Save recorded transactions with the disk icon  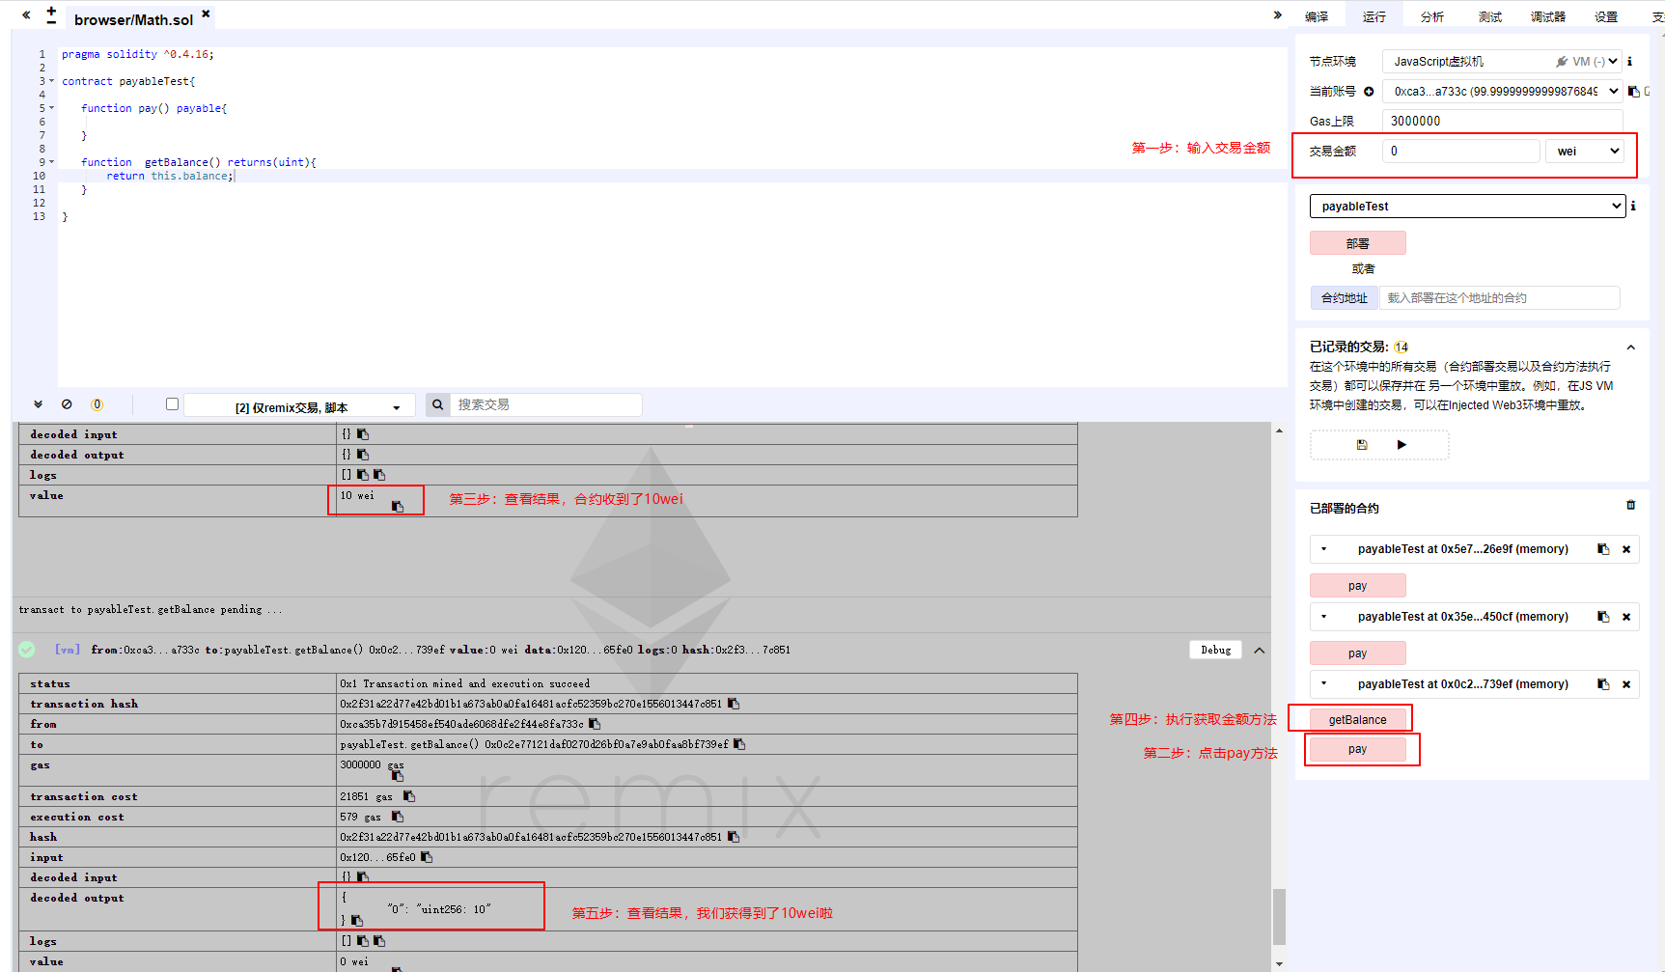tap(1362, 445)
